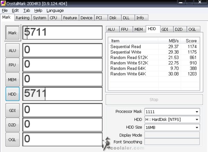Expand the HDD drive dropdown
Screen dimensions: 208x152
pyautogui.click(x=197, y=119)
